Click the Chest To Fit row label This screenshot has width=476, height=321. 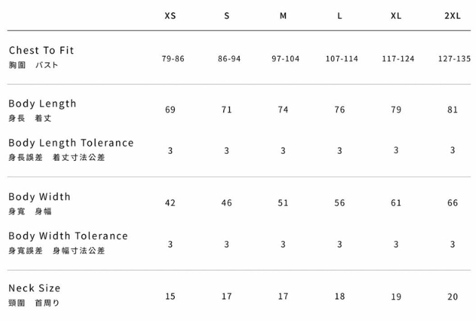pyautogui.click(x=41, y=50)
